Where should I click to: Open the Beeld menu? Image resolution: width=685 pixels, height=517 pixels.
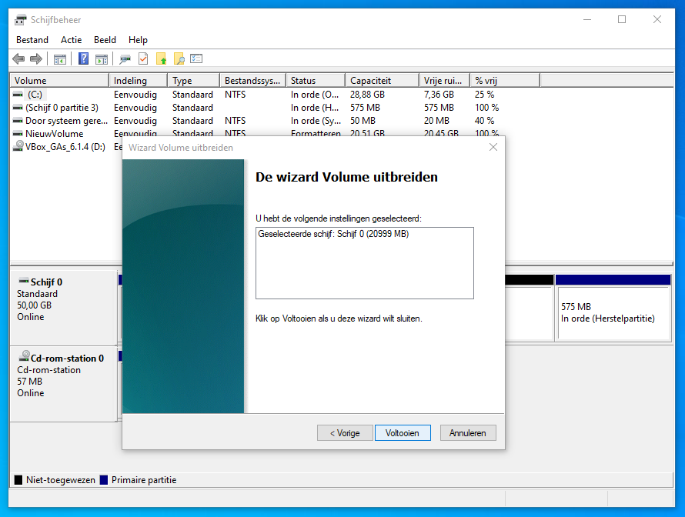pyautogui.click(x=105, y=40)
